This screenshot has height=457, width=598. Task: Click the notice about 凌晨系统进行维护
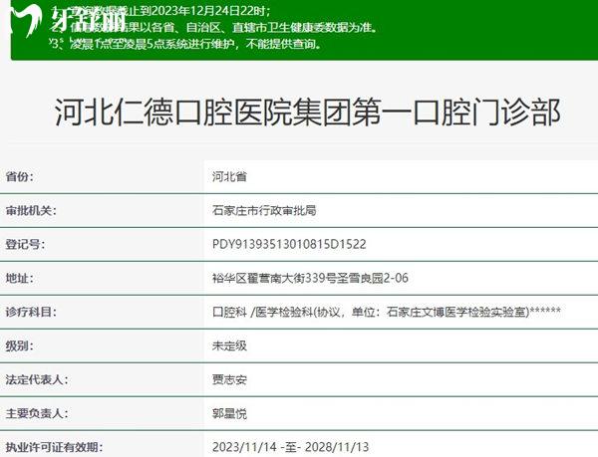pos(185,44)
